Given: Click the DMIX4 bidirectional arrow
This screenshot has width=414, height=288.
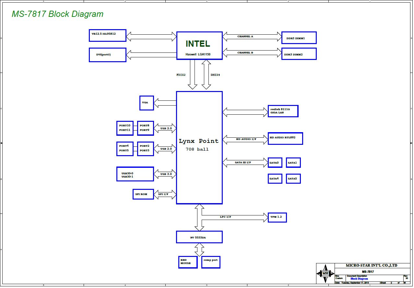Looking at the screenshot, I should [206, 75].
